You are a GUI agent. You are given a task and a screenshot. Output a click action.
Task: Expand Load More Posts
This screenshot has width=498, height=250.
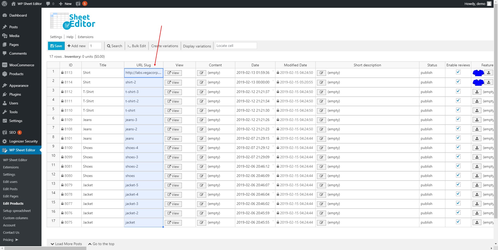[66, 244]
